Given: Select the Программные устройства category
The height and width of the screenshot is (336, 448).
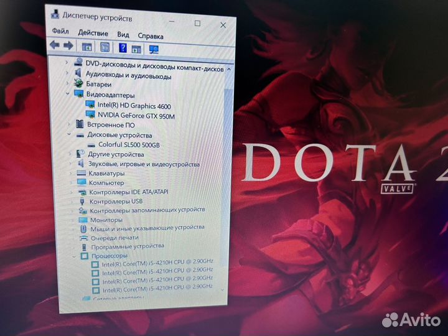Looking at the screenshot, I should pyautogui.click(x=128, y=246).
